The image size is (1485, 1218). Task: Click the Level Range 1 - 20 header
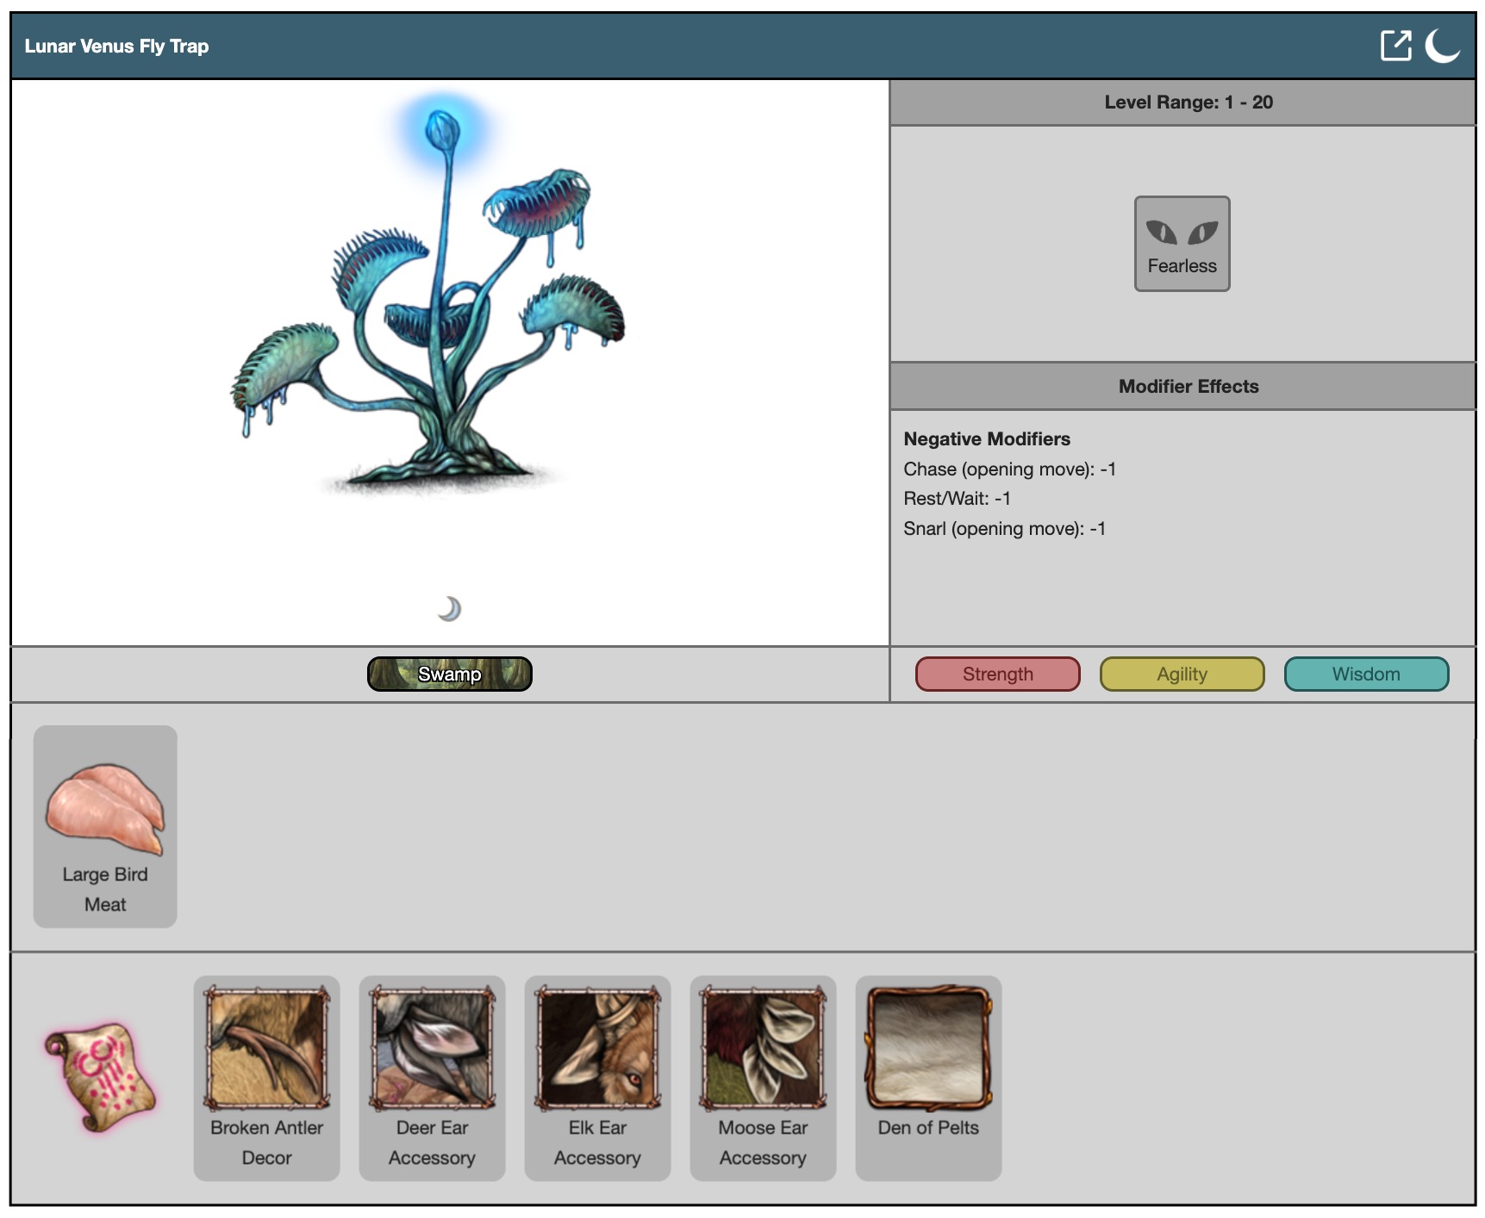(1188, 103)
